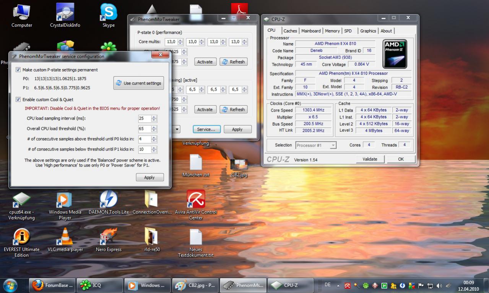Click the volume speaker tray icon
The height and width of the screenshot is (293, 489).
coord(439,286)
